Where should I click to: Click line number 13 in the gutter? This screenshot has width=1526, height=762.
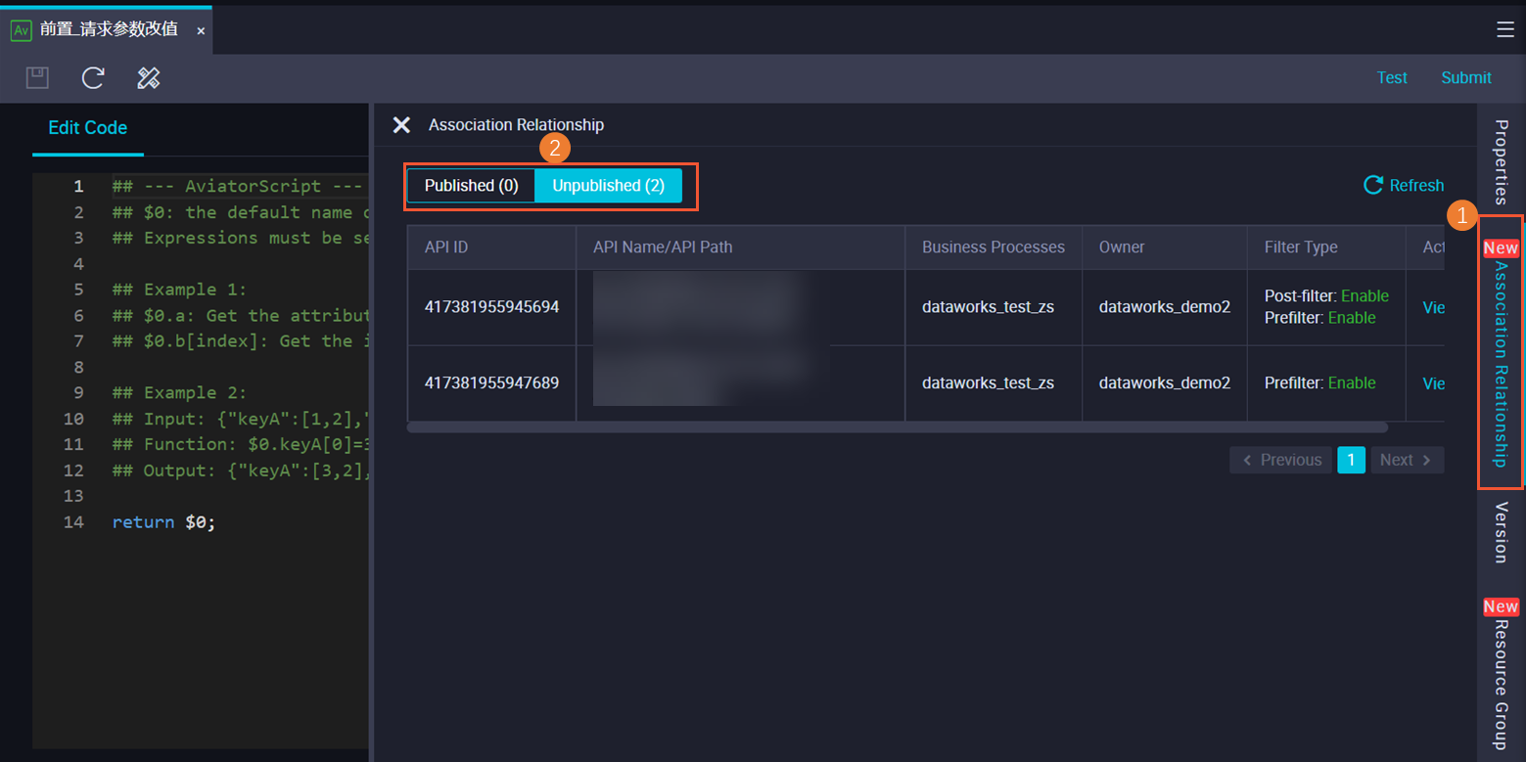coord(73,496)
